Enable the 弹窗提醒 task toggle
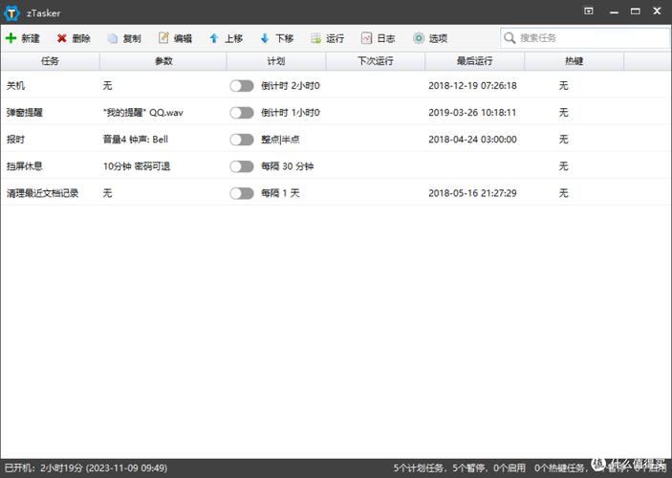 click(x=242, y=113)
